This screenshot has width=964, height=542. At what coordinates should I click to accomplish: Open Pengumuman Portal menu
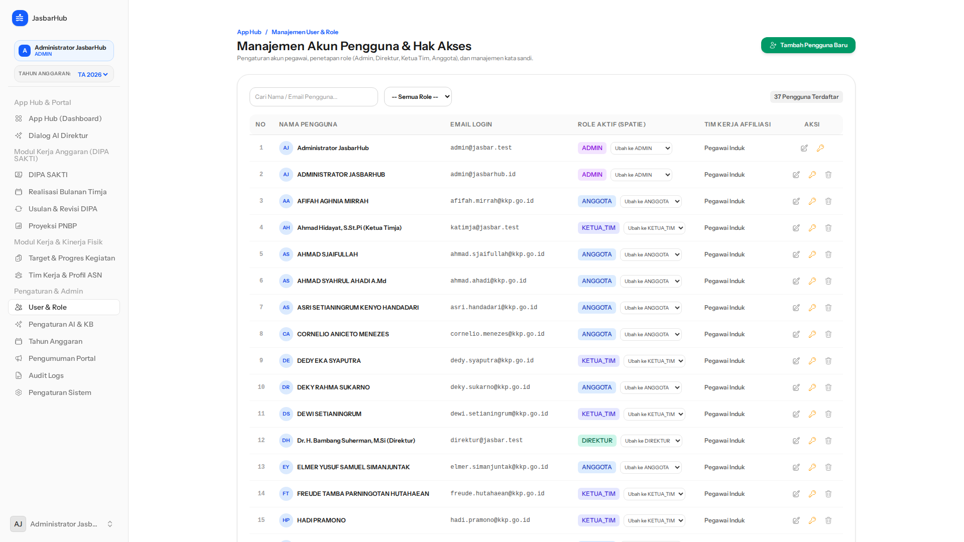64,358
